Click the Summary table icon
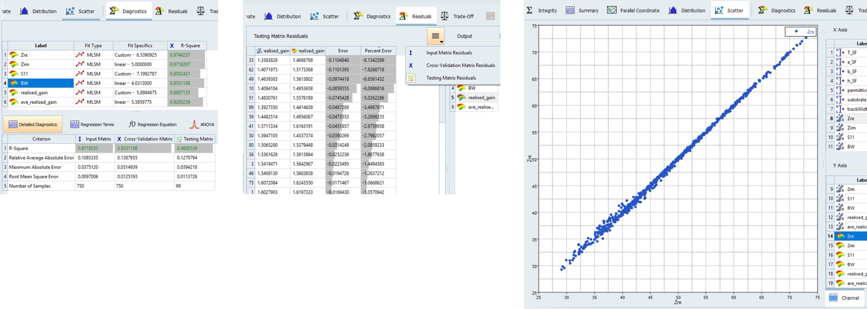 [570, 10]
